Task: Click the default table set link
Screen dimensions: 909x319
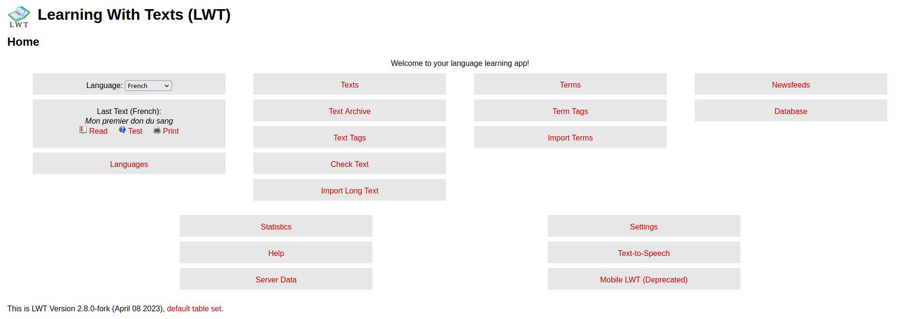Action: [194, 308]
